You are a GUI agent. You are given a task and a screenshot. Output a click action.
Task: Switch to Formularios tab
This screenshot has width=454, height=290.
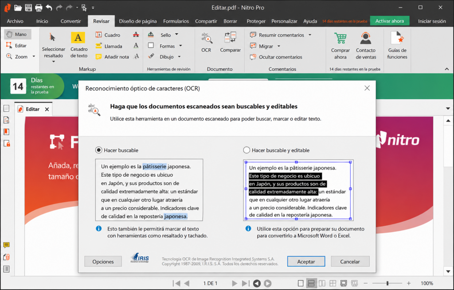point(176,21)
